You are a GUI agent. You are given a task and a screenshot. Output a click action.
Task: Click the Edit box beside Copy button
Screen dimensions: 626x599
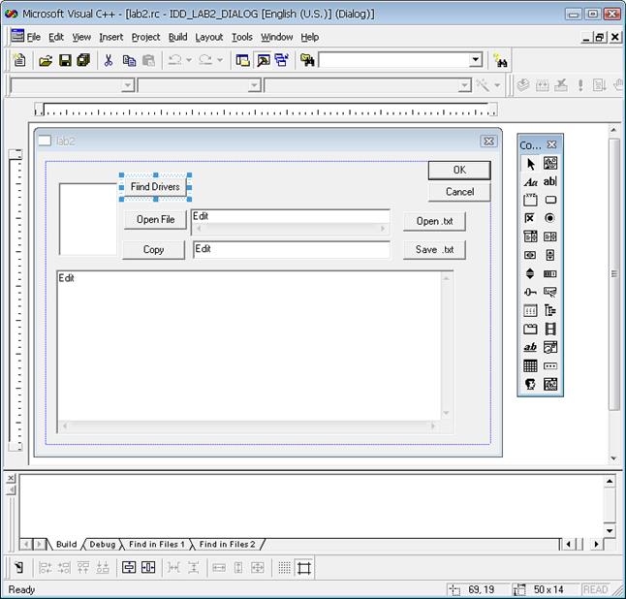pos(292,250)
